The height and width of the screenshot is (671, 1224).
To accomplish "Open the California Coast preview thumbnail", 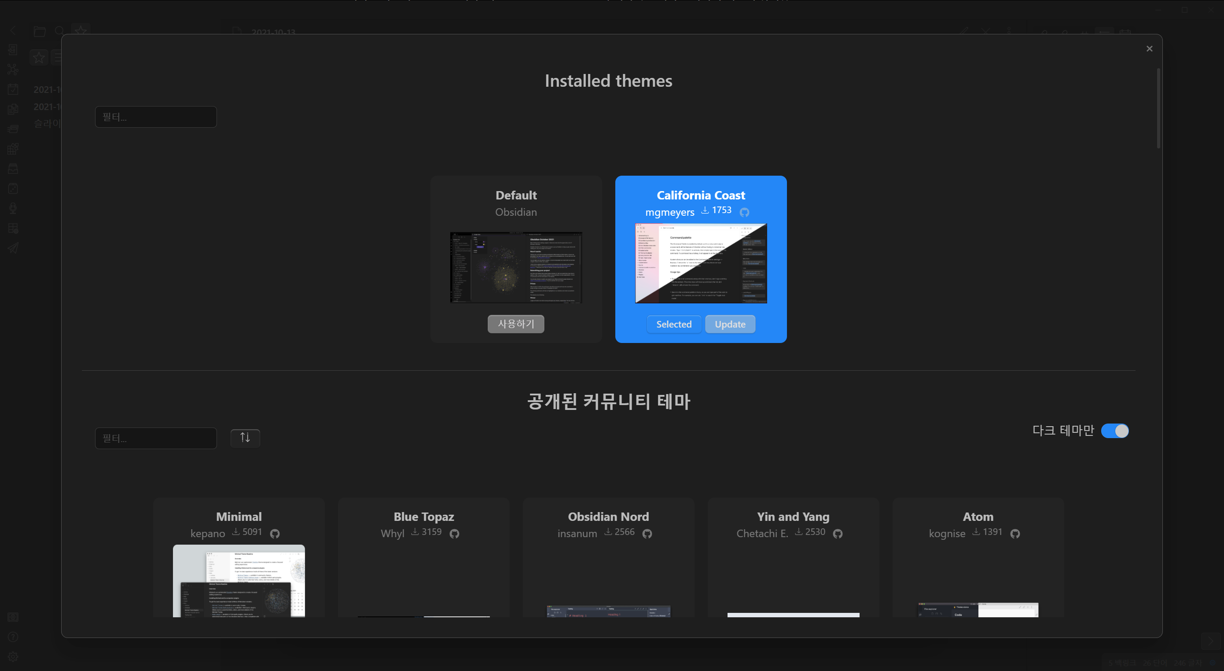I will click(701, 263).
